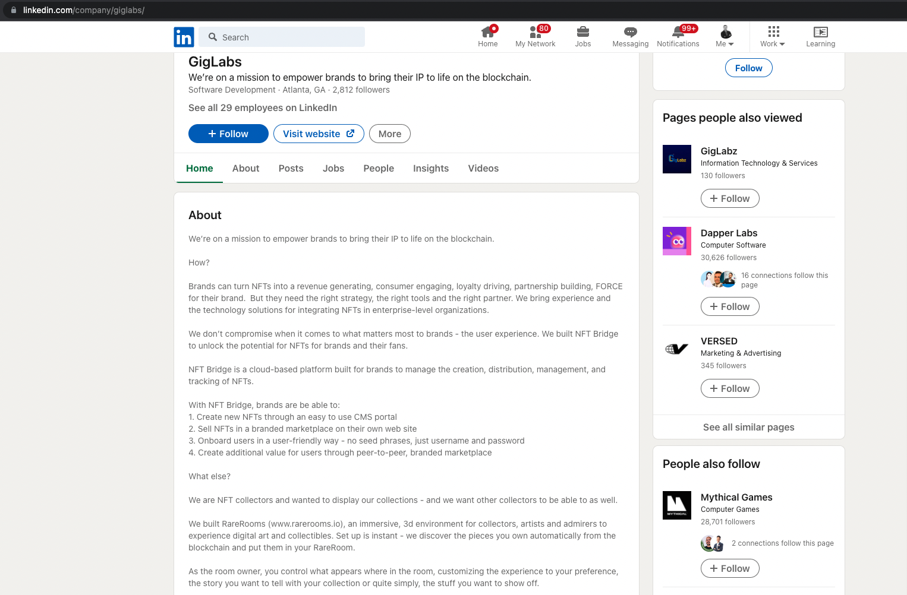Switch to the People tab
The height and width of the screenshot is (595, 907).
click(x=379, y=169)
